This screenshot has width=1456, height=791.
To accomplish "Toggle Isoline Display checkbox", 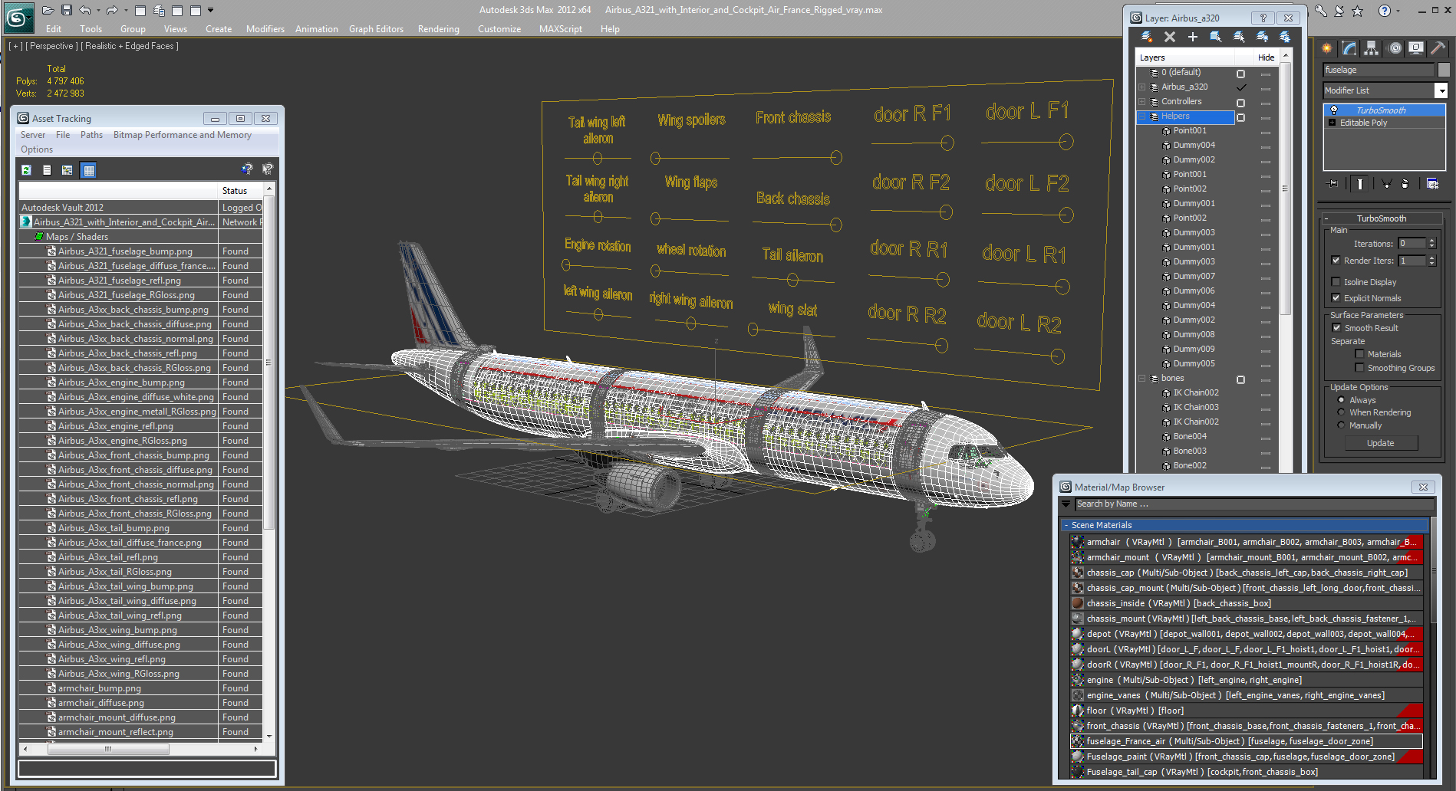I will coord(1336,282).
